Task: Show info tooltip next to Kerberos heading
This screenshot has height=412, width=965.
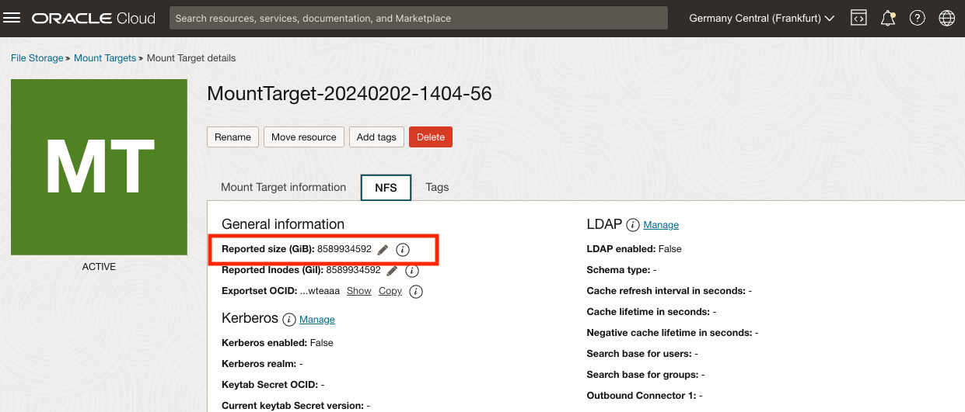Action: tap(289, 320)
